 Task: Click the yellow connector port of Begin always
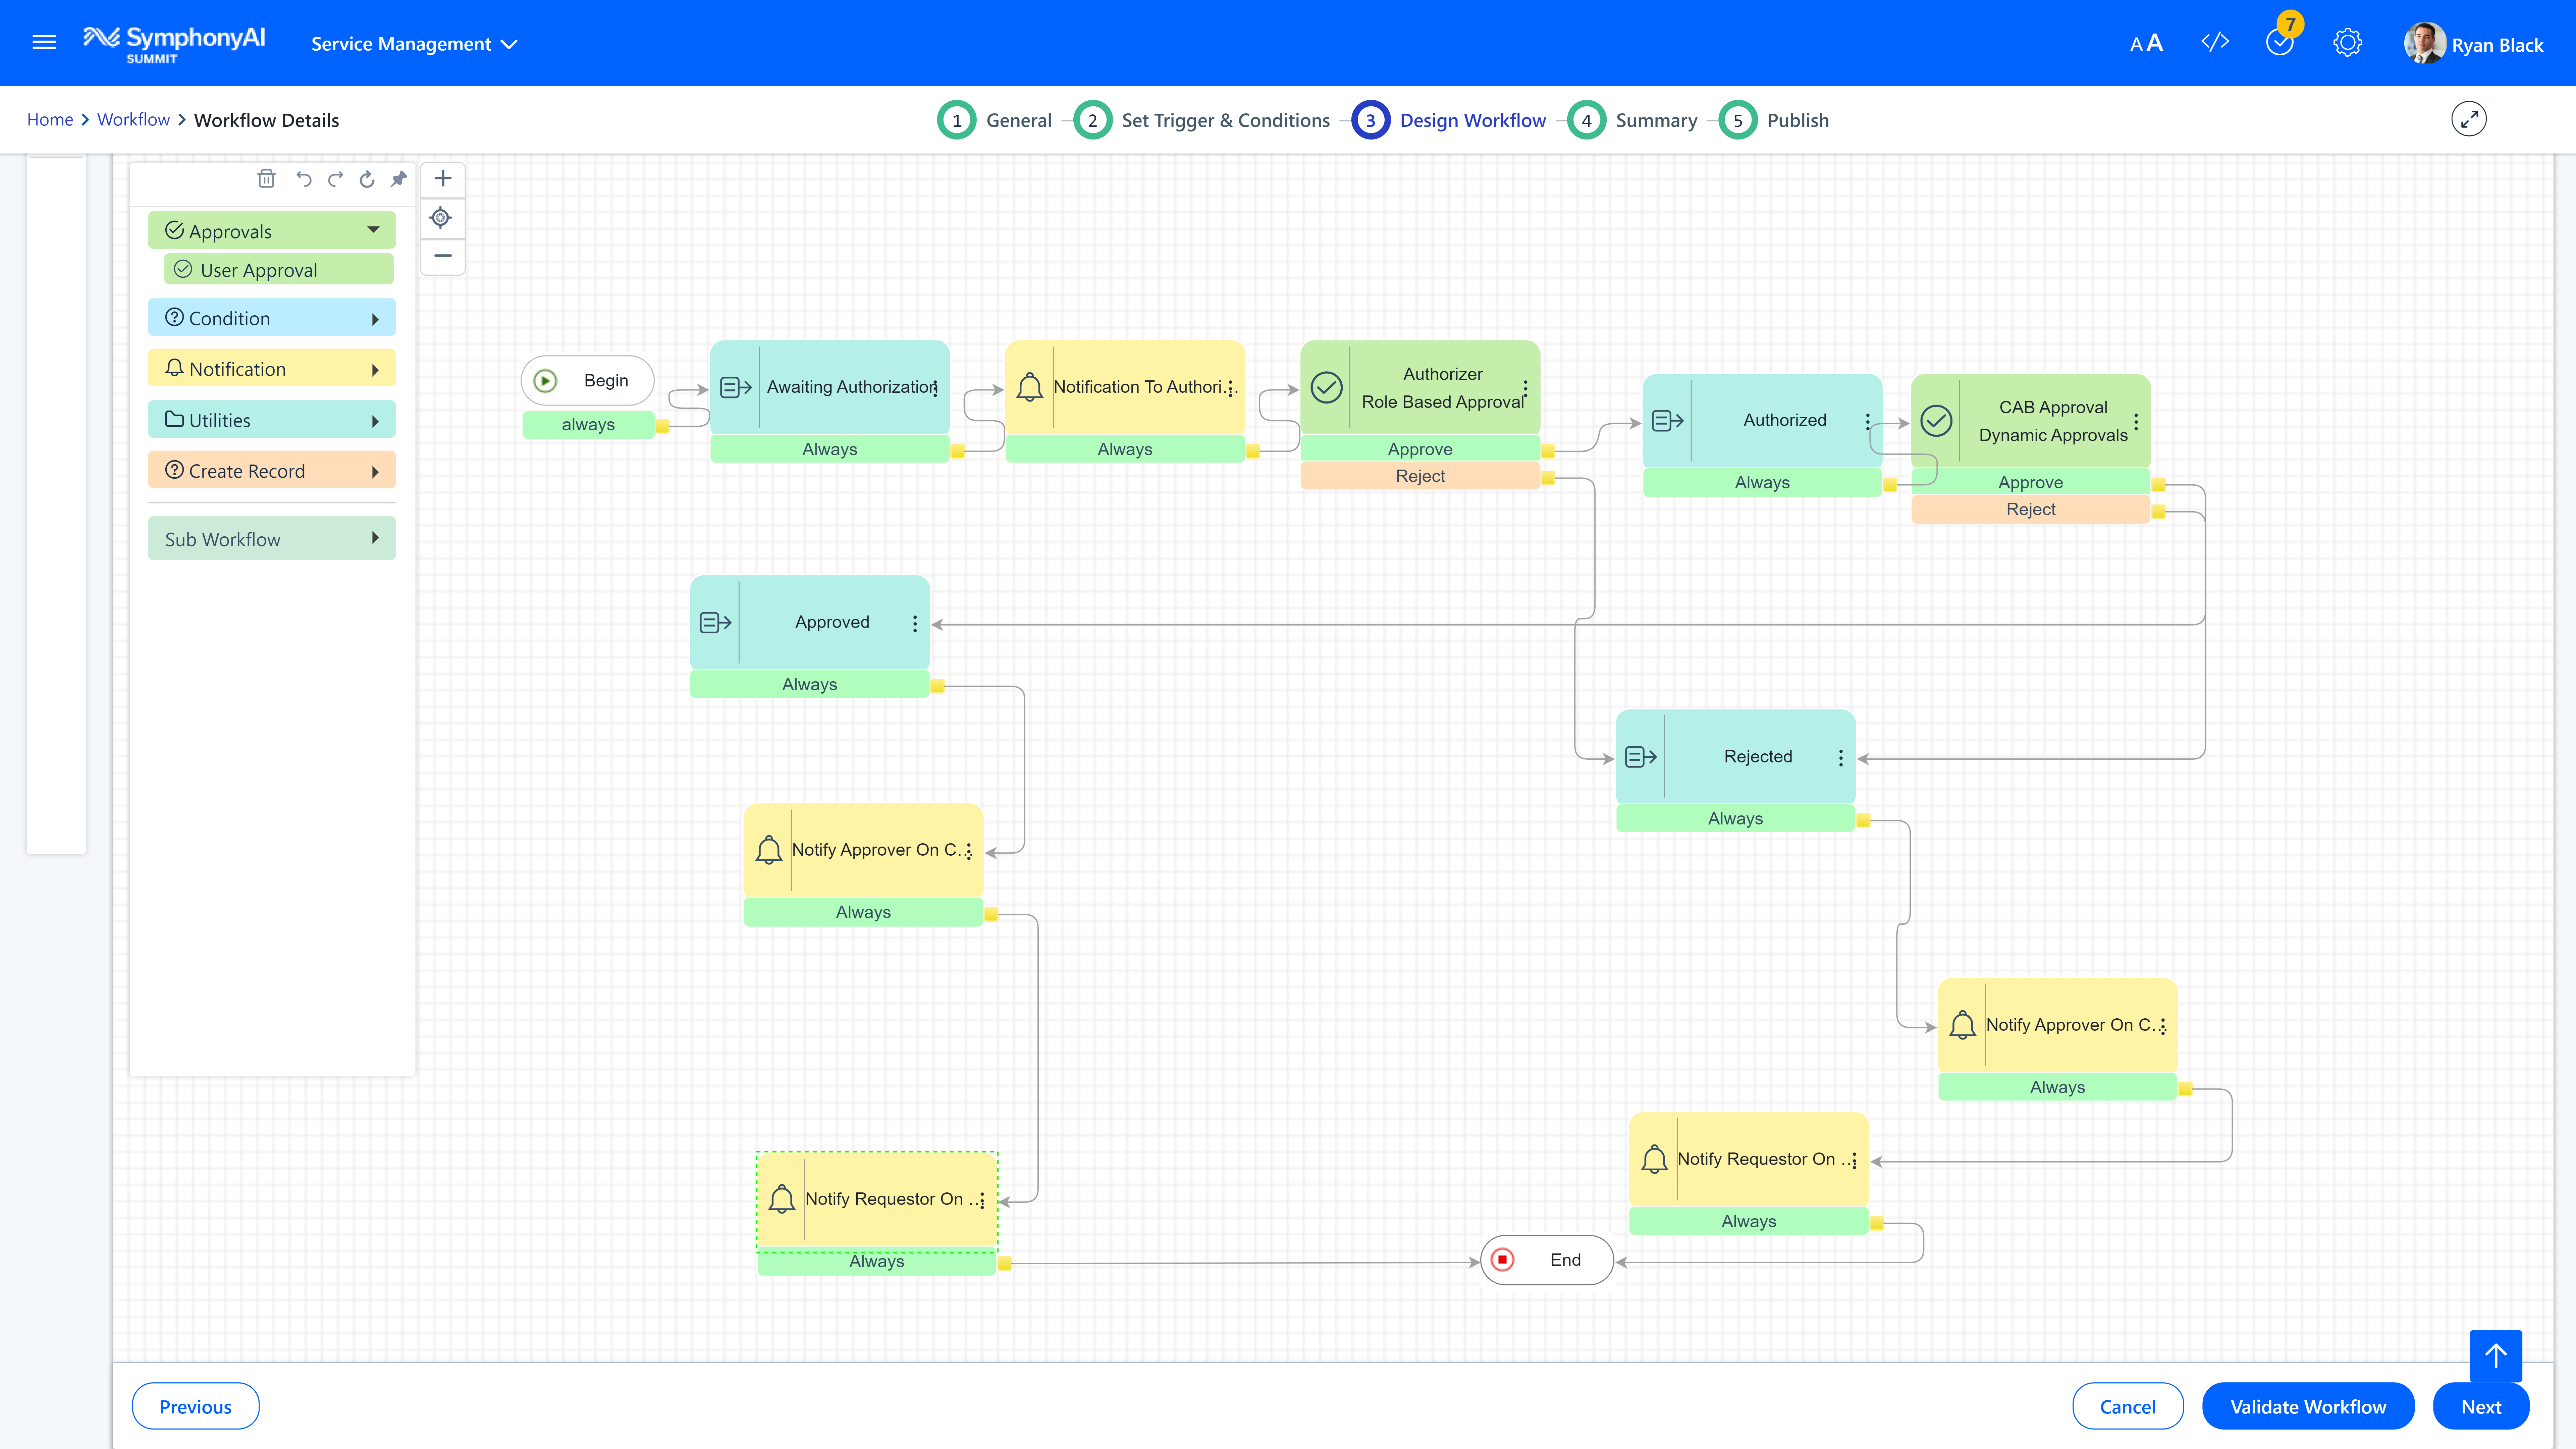click(x=662, y=426)
